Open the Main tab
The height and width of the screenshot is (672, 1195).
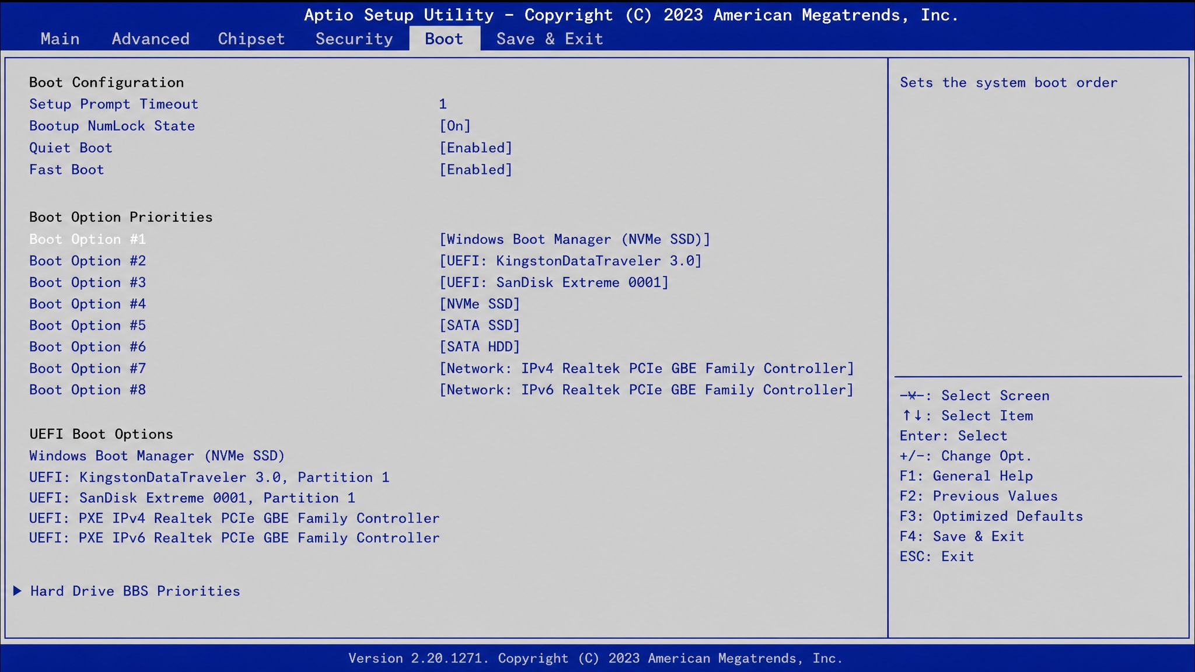[x=60, y=38]
